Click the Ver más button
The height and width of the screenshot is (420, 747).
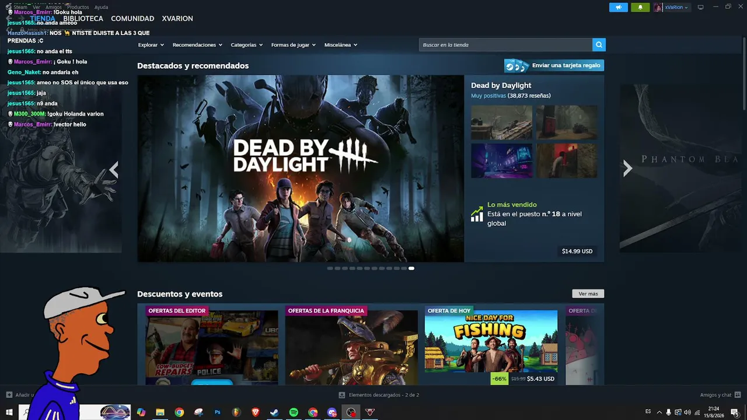588,294
